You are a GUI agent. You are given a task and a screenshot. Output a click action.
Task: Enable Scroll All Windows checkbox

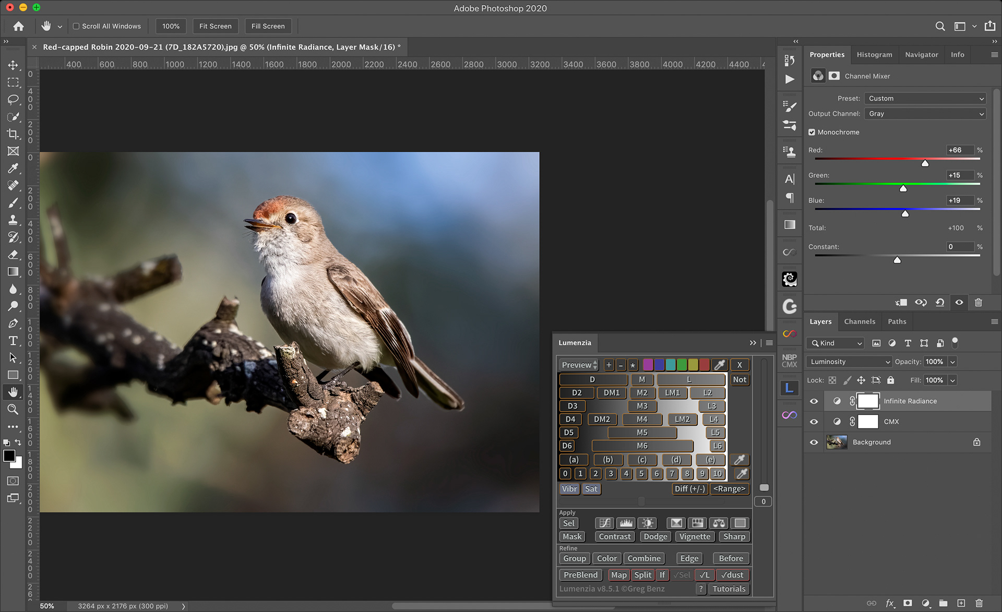pyautogui.click(x=76, y=26)
